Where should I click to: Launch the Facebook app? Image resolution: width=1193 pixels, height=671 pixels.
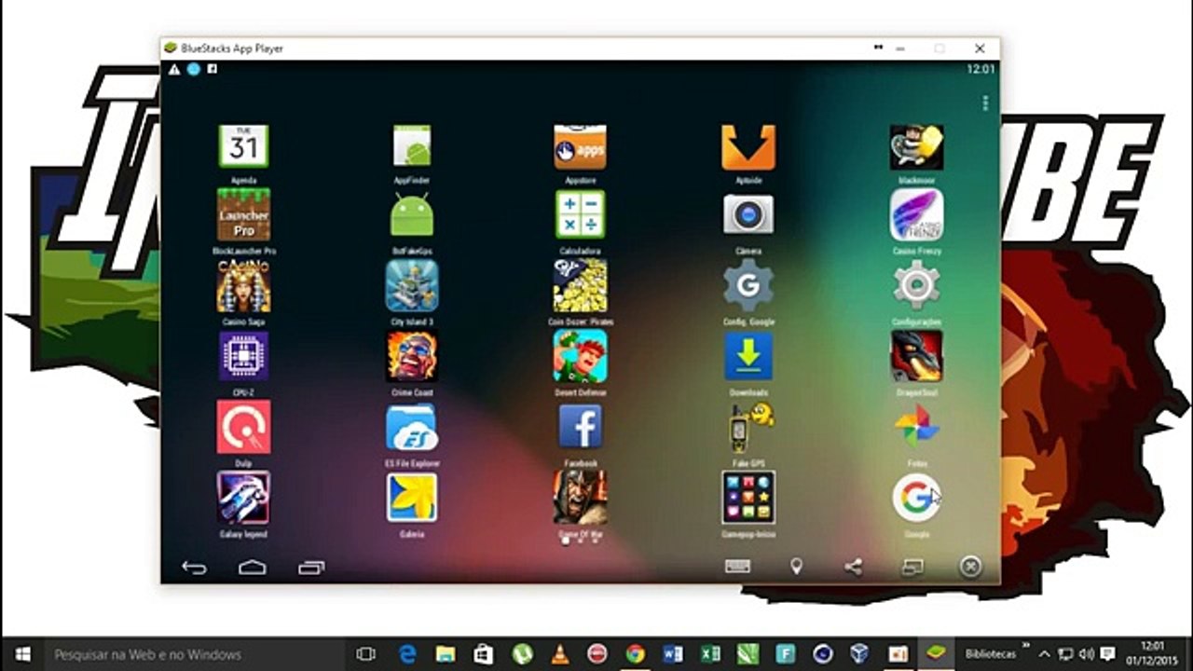click(580, 427)
